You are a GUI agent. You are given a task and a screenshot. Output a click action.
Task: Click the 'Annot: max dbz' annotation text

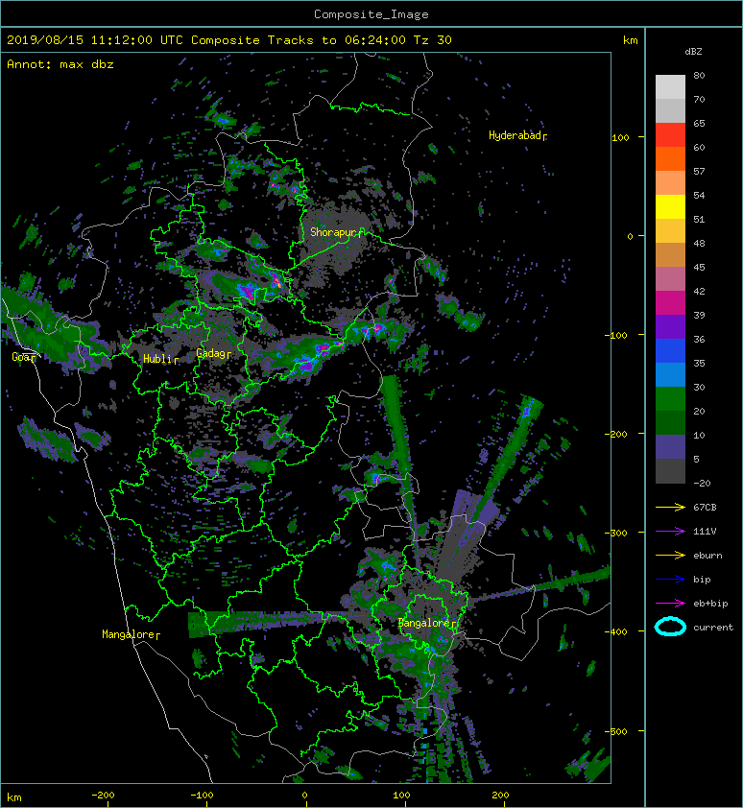point(60,64)
